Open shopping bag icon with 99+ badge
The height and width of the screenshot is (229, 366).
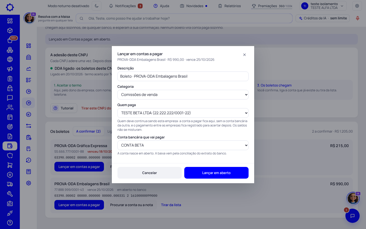[x=10, y=40]
